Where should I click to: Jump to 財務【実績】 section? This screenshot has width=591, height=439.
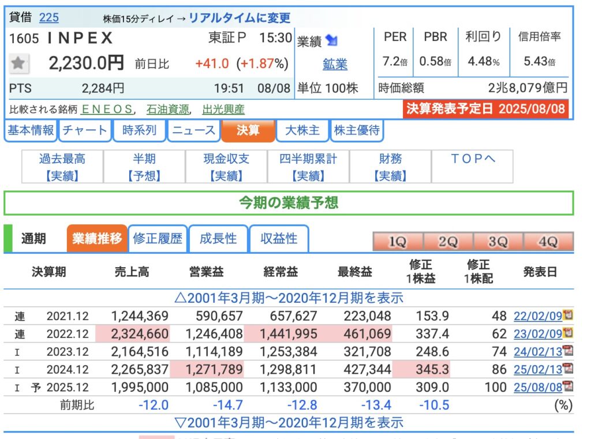click(391, 167)
